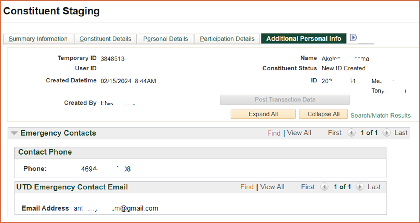The height and width of the screenshot is (223, 420).
Task: Click Find in the Emergency Contacts header
Action: (274, 133)
